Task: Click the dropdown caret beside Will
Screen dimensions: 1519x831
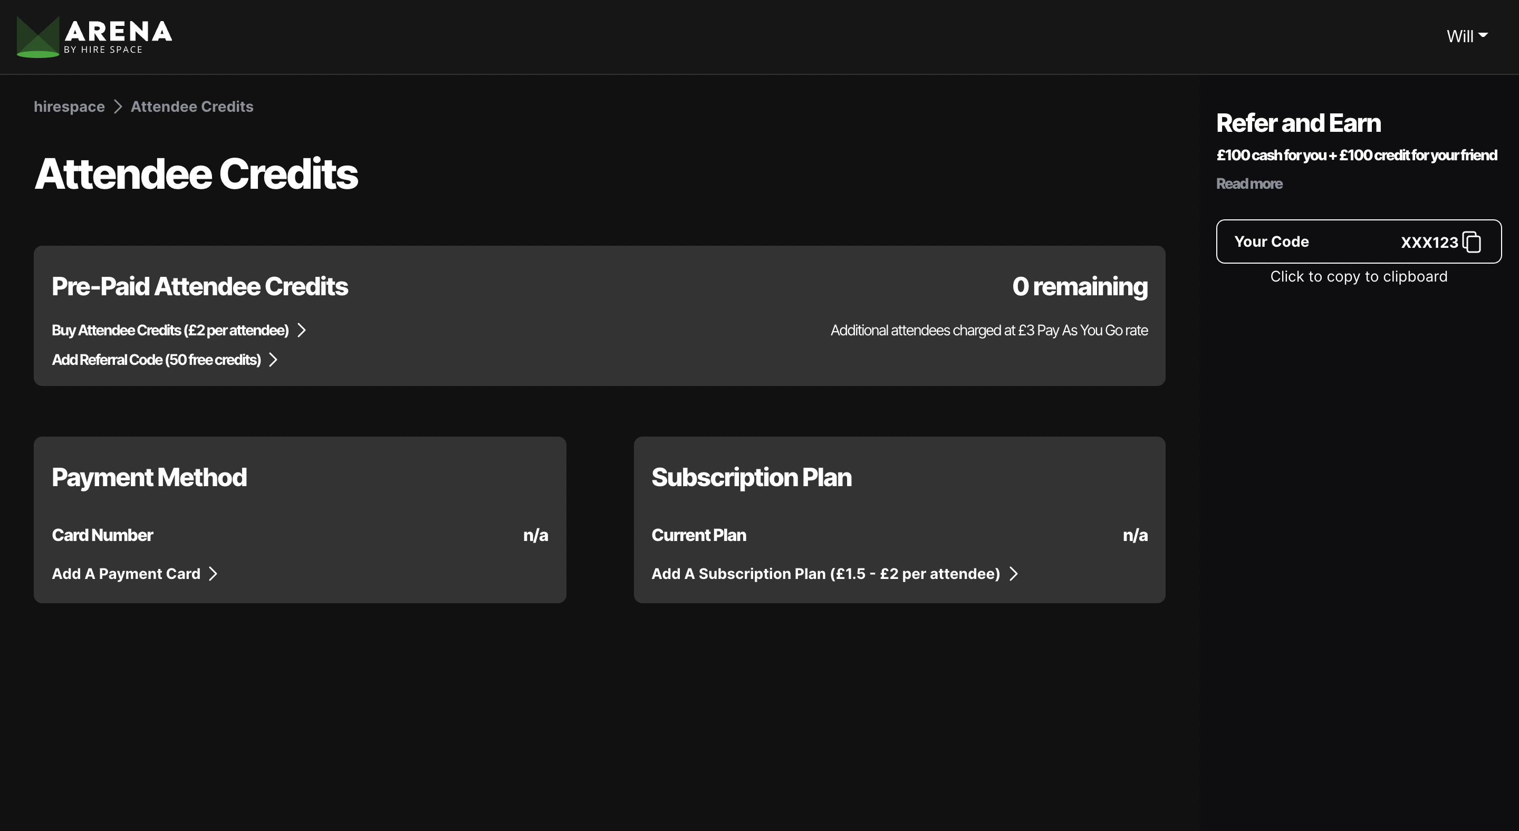Action: coord(1483,35)
